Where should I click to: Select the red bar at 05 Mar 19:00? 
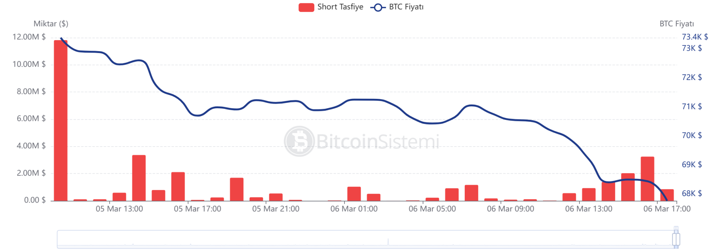[x=237, y=189]
